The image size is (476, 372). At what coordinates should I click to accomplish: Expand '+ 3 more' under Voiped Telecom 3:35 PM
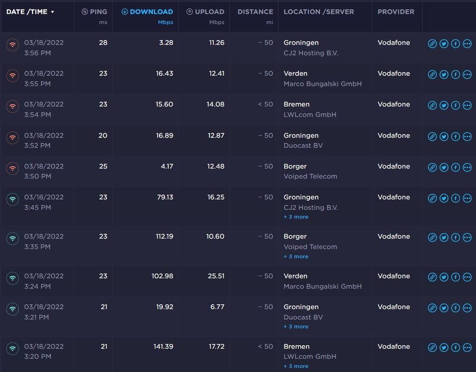coord(296,257)
